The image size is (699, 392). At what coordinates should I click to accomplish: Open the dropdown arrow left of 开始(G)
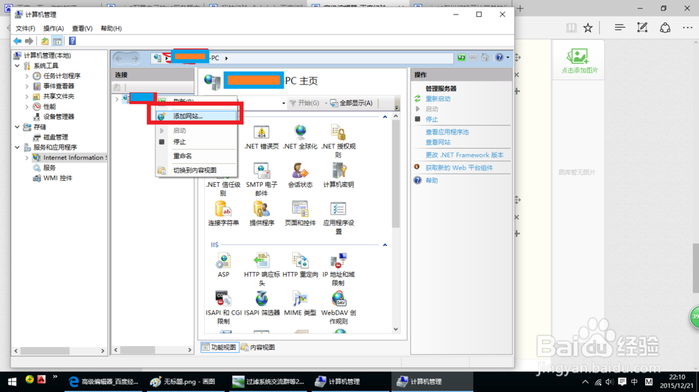click(284, 103)
